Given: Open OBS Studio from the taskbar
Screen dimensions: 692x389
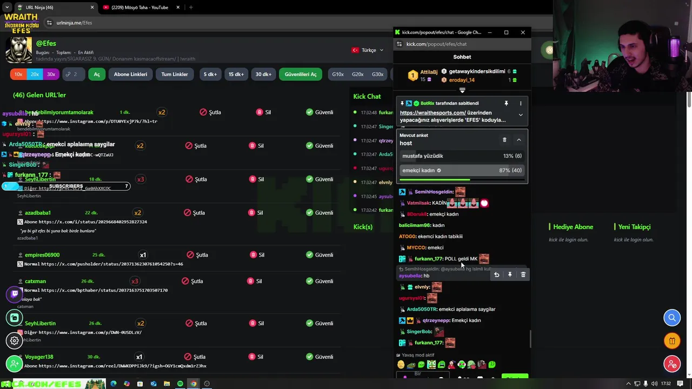Looking at the screenshot, I should tap(207, 384).
